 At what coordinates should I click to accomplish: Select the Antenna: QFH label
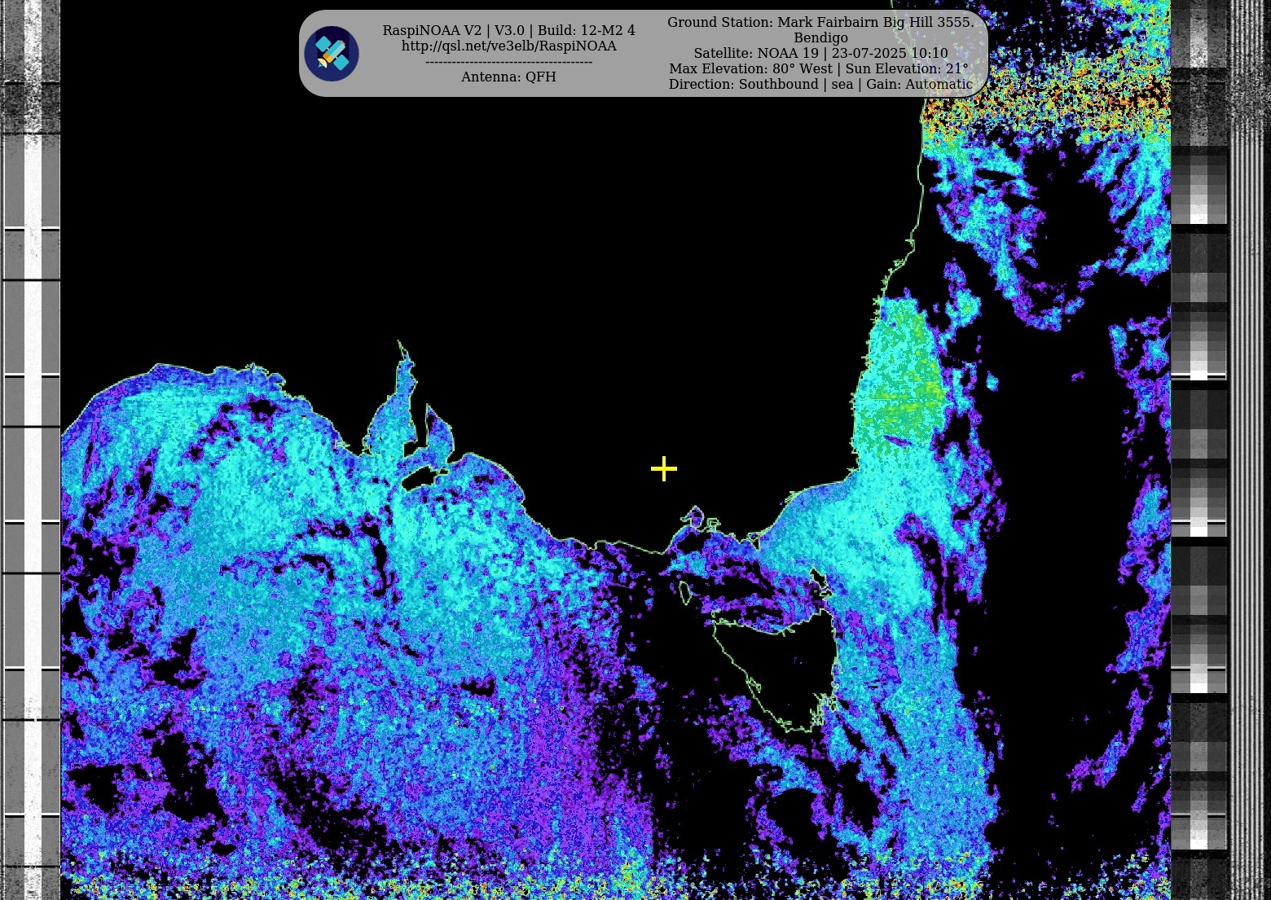(x=508, y=77)
